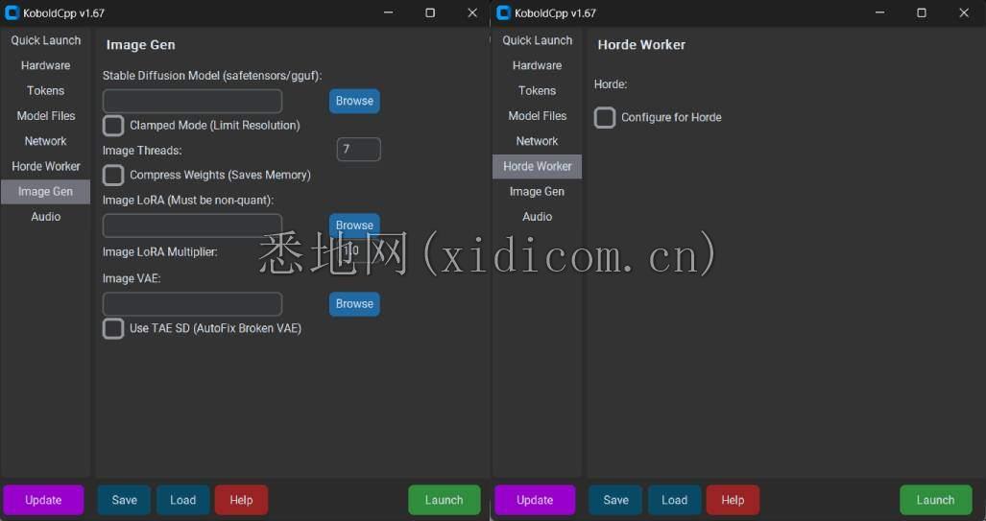The image size is (986, 521).
Task: Enable the Configure for Horde checkbox
Action: (605, 118)
